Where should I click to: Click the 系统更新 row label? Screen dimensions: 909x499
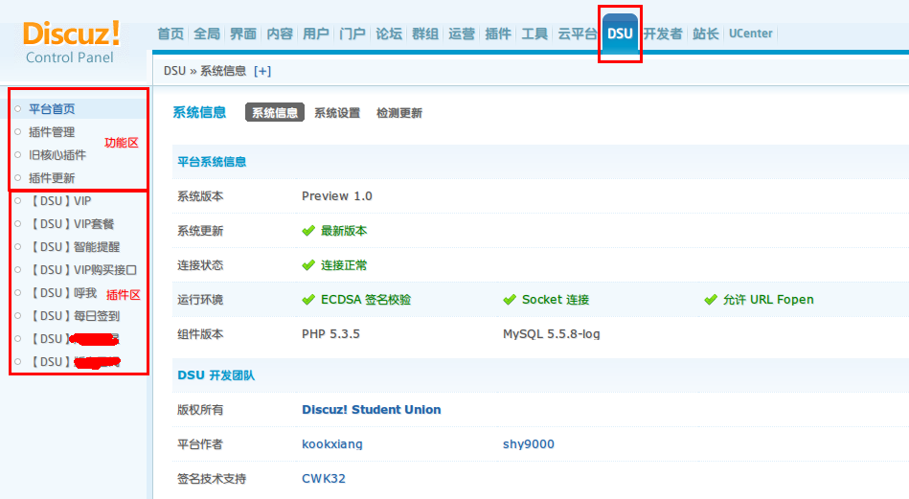click(200, 231)
